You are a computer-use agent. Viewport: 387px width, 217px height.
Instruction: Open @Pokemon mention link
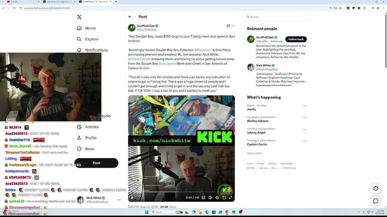coord(203,50)
